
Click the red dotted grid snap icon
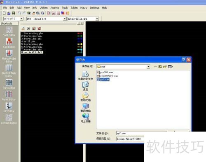pyautogui.click(x=54, y=13)
